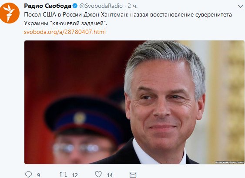The width and height of the screenshot is (245, 178).
Task: Open the @SvobodaRadio handle link
Action: (101, 6)
